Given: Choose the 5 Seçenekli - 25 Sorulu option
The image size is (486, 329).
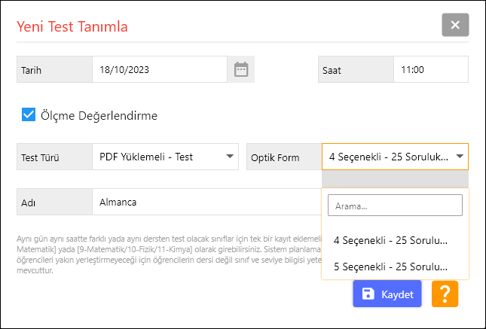Looking at the screenshot, I should (x=390, y=267).
